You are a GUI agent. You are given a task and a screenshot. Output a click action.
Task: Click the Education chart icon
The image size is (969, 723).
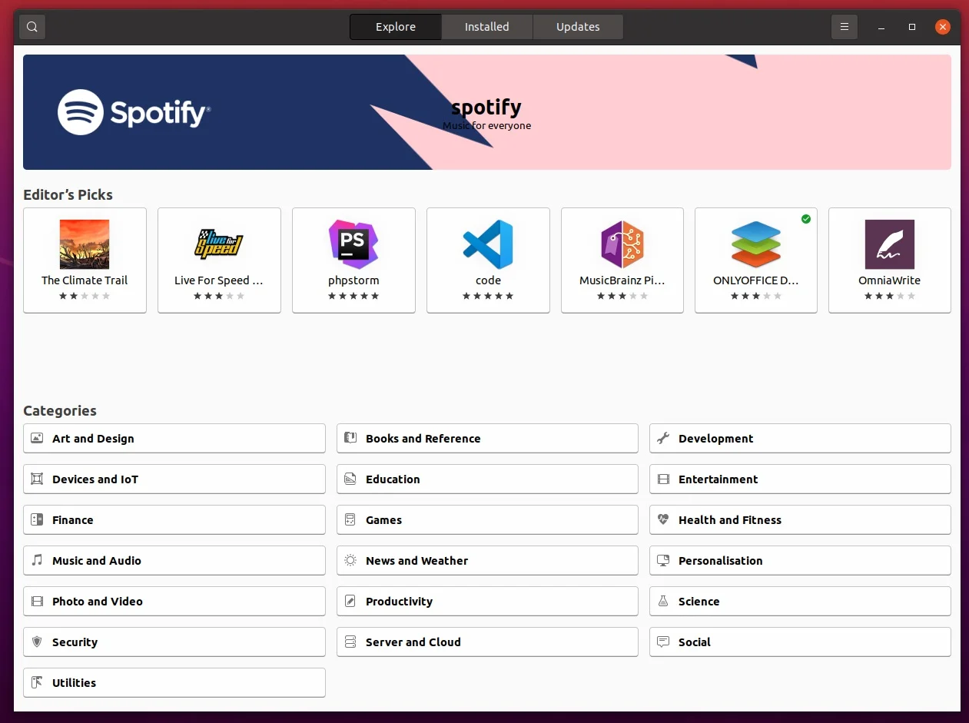[x=350, y=479]
